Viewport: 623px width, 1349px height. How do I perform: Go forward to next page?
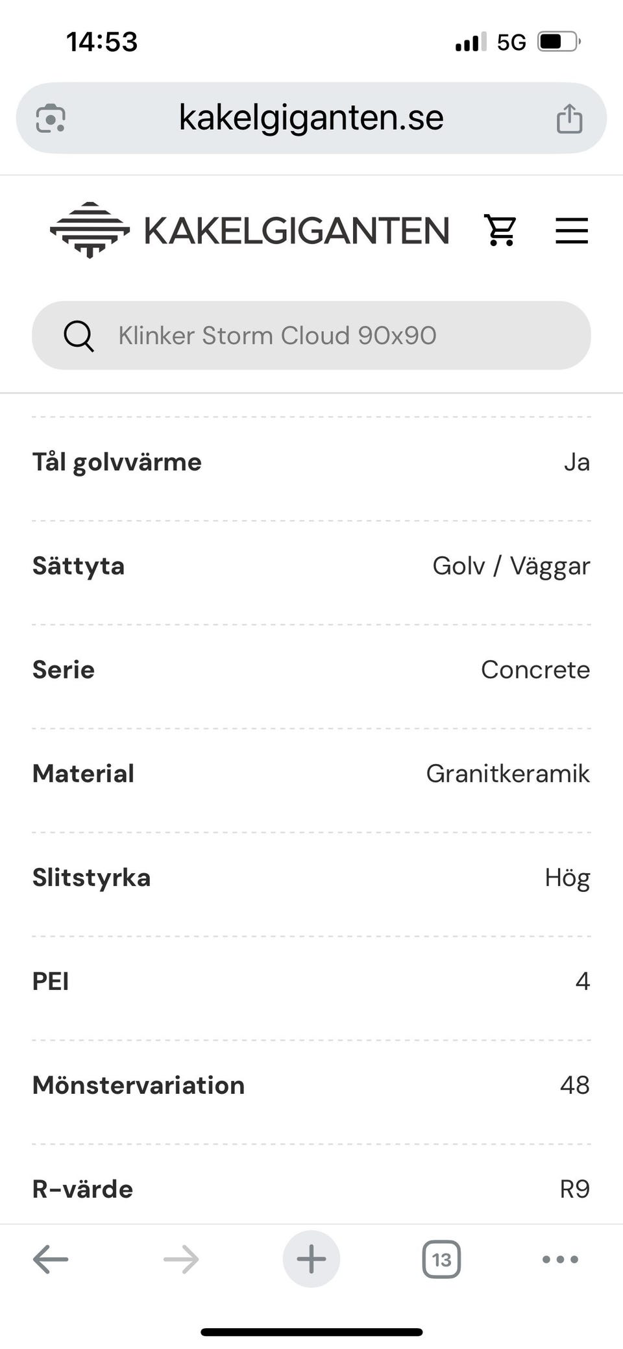(x=181, y=1259)
